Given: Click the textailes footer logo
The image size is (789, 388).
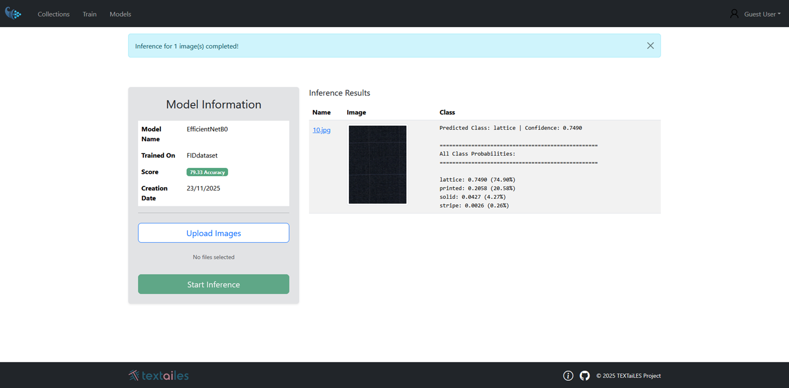Looking at the screenshot, I should click(x=159, y=376).
